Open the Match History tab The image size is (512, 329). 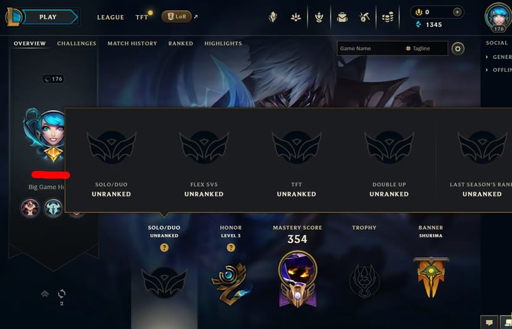(132, 43)
